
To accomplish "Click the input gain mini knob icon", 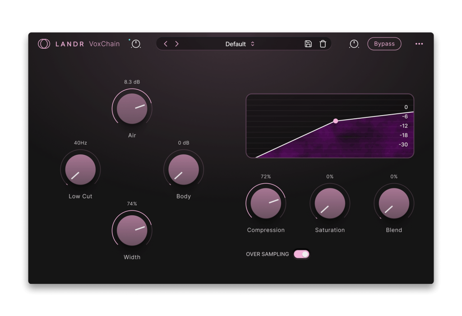I will pos(136,44).
